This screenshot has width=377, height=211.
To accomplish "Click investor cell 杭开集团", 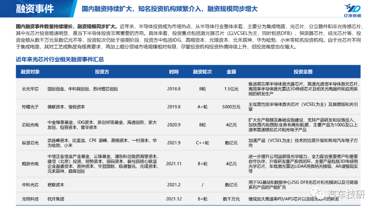I will click(x=56, y=199).
